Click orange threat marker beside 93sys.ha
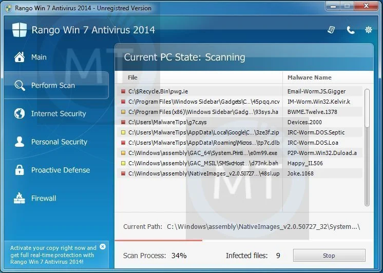383x273 pixels. tap(123, 112)
